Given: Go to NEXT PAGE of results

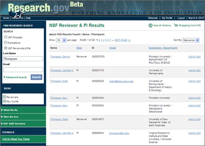Looking at the screenshot, I should coord(121,40).
